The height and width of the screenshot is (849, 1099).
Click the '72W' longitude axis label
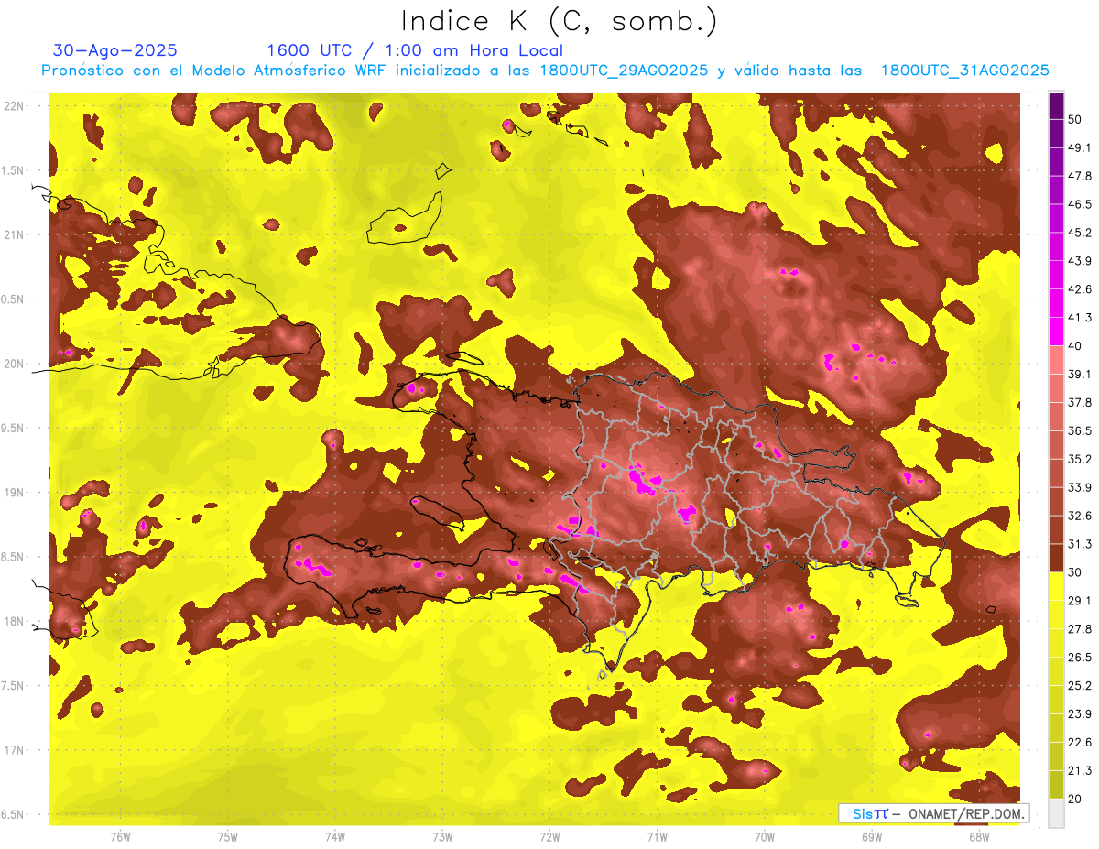550,837
